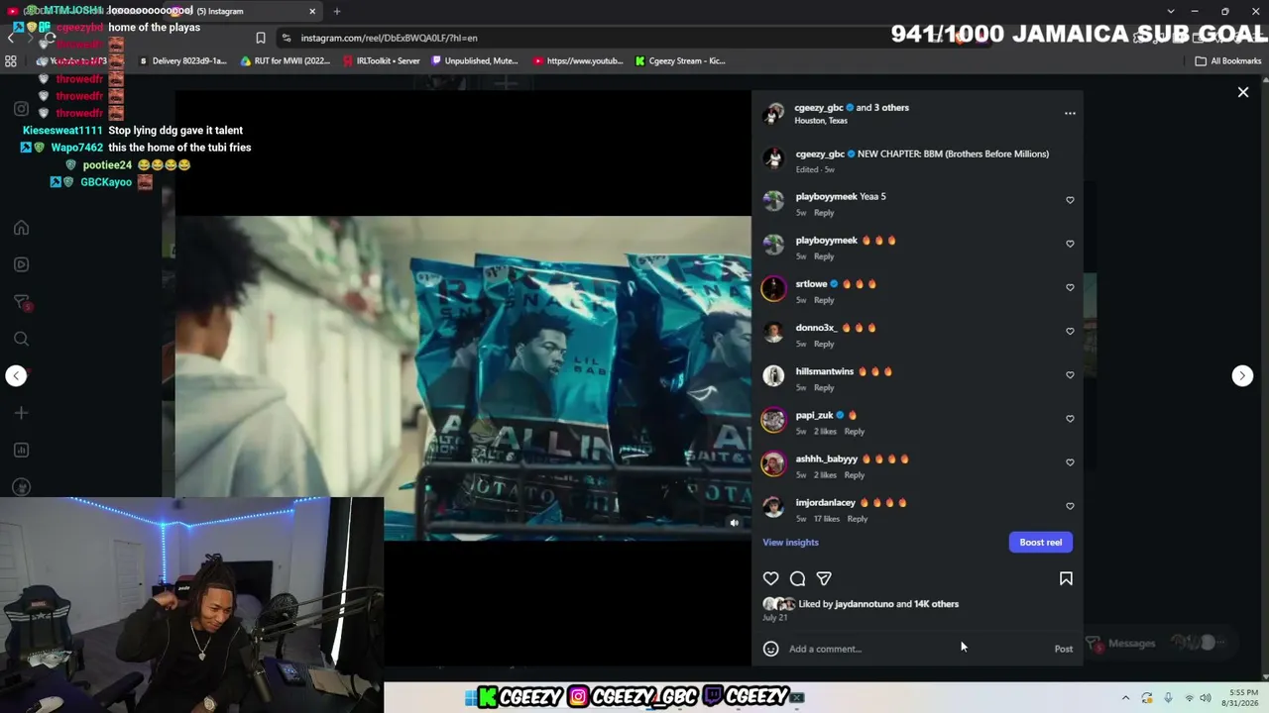Open a new browser tab
The height and width of the screenshot is (713, 1269).
(x=337, y=11)
